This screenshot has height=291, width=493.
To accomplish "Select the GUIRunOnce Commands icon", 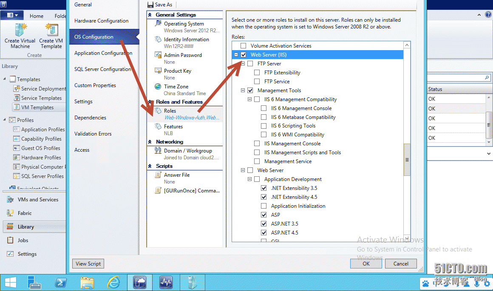I will (158, 190).
